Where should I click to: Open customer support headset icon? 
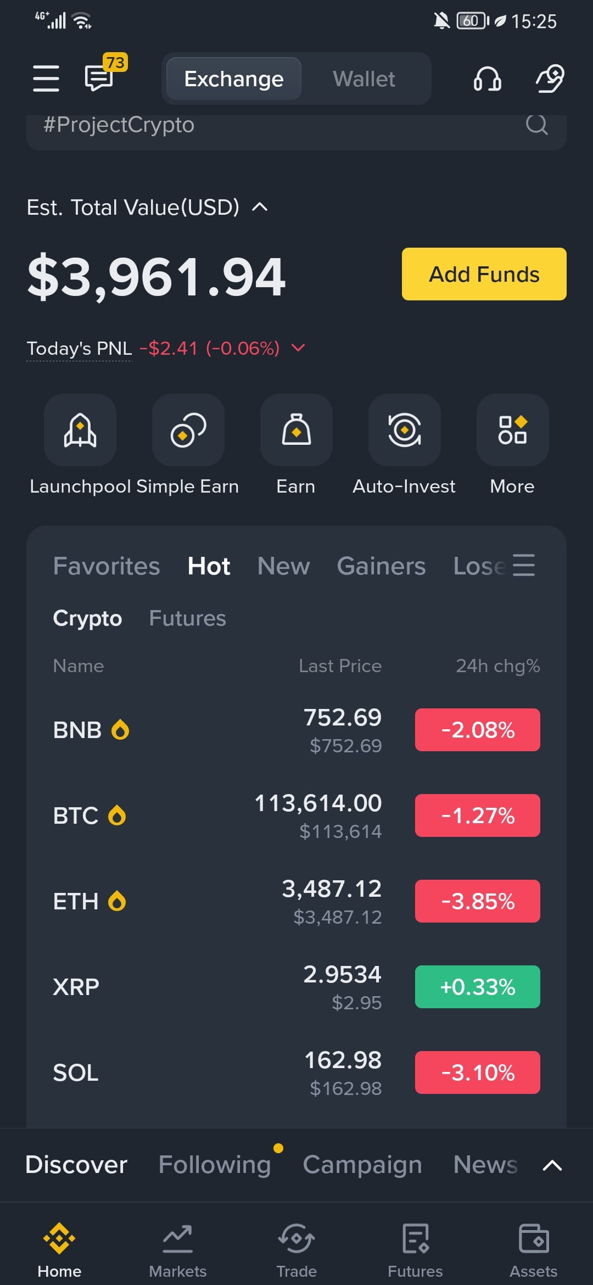click(487, 79)
